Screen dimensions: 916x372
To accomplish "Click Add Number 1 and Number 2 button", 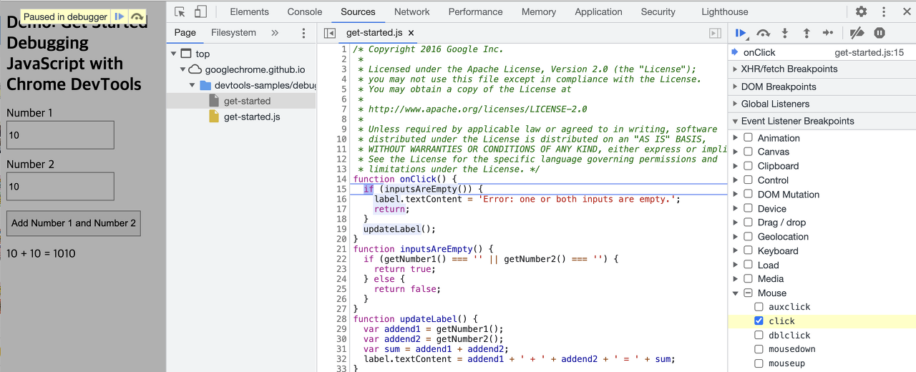I will tap(74, 223).
